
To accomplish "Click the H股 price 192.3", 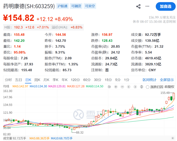I will [18, 27].
